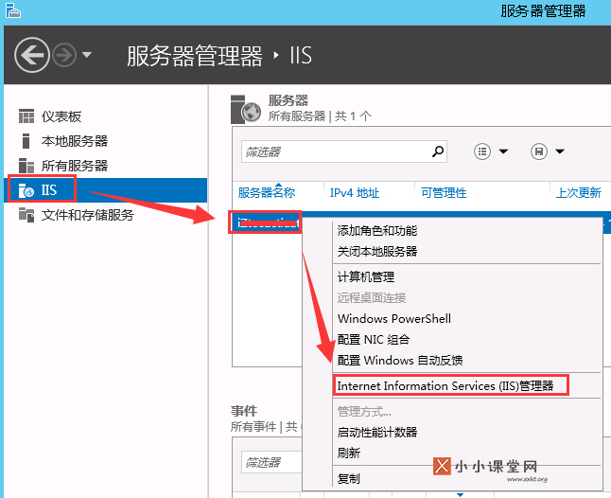Click the 本地服务器 server icon
611x498 pixels.
[26, 141]
